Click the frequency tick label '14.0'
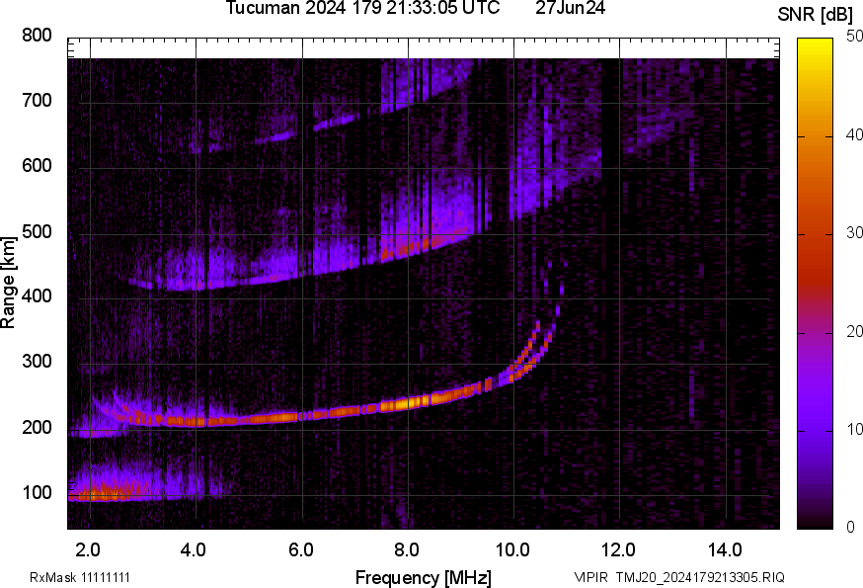 click(x=726, y=550)
